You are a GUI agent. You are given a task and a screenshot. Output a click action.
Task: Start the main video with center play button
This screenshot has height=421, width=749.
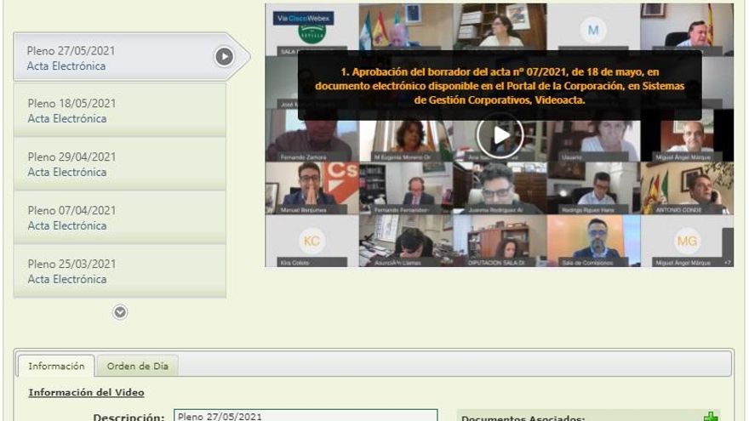coord(500,135)
